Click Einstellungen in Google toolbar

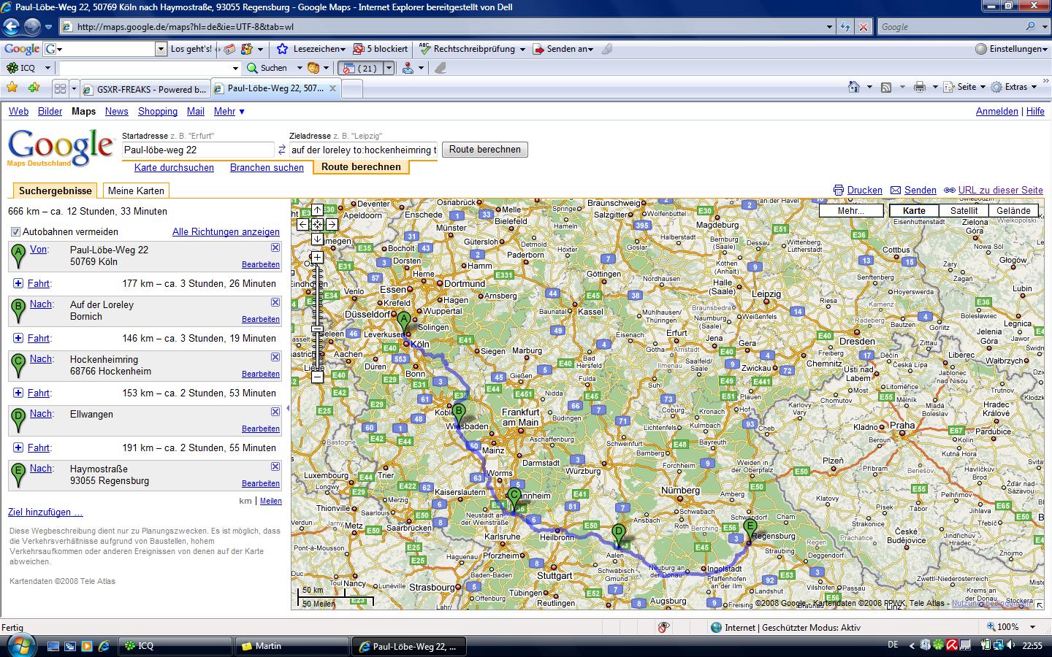(1011, 49)
